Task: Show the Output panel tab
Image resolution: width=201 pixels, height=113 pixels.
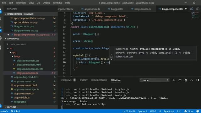Action: pyautogui.click(x=84, y=80)
